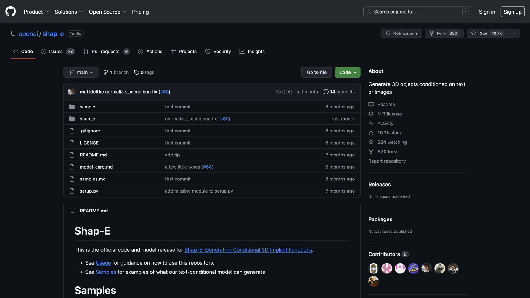Viewport: 530px width, 298px height.
Task: Open the main branch selector dropdown
Action: pos(81,72)
